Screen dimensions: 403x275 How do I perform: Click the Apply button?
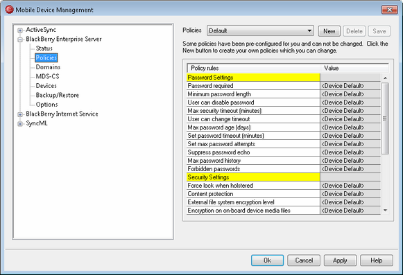coord(340,260)
